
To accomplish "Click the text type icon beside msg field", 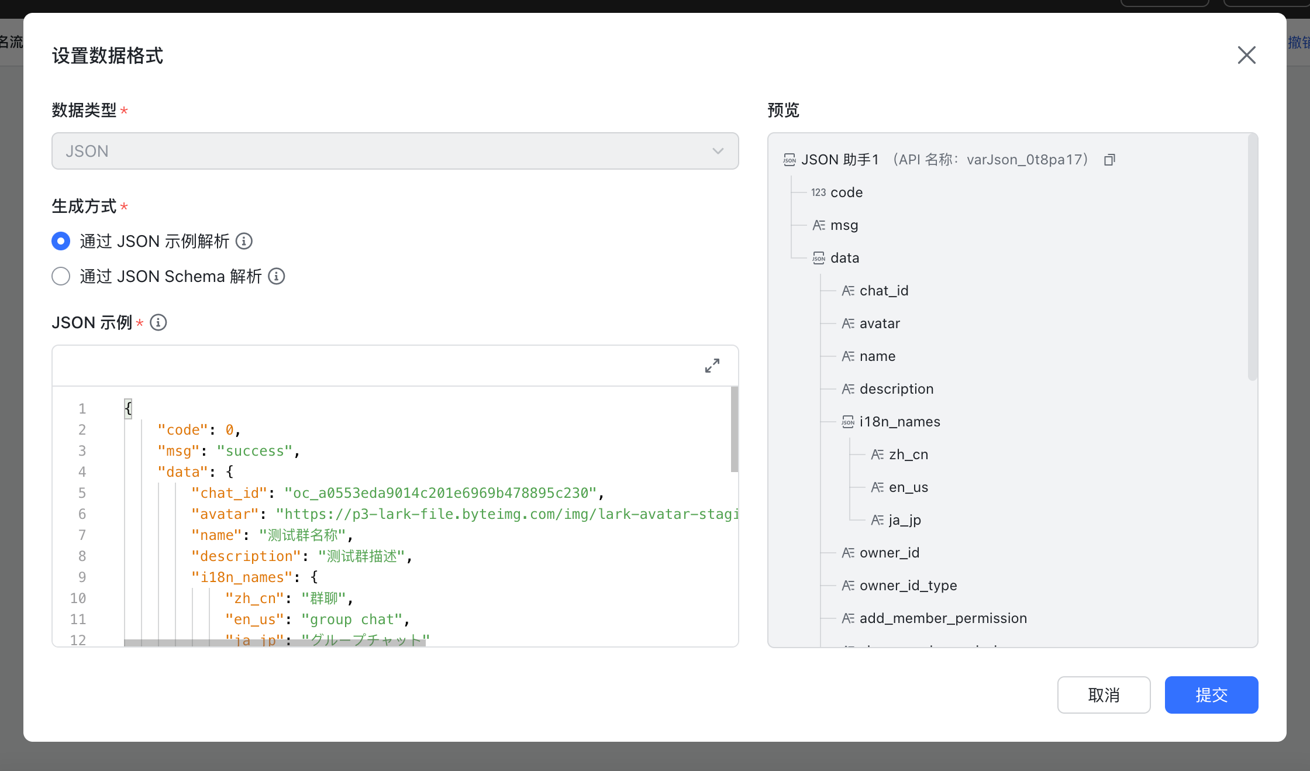I will click(x=819, y=225).
